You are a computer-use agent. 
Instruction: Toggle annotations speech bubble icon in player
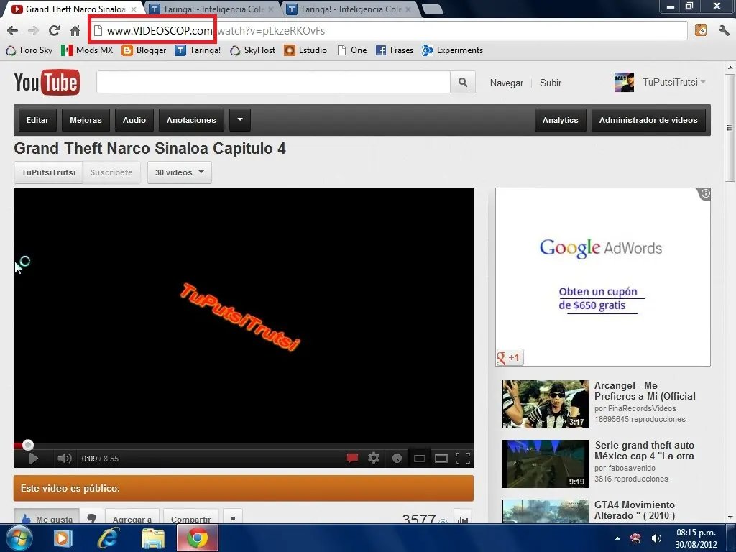[352, 458]
